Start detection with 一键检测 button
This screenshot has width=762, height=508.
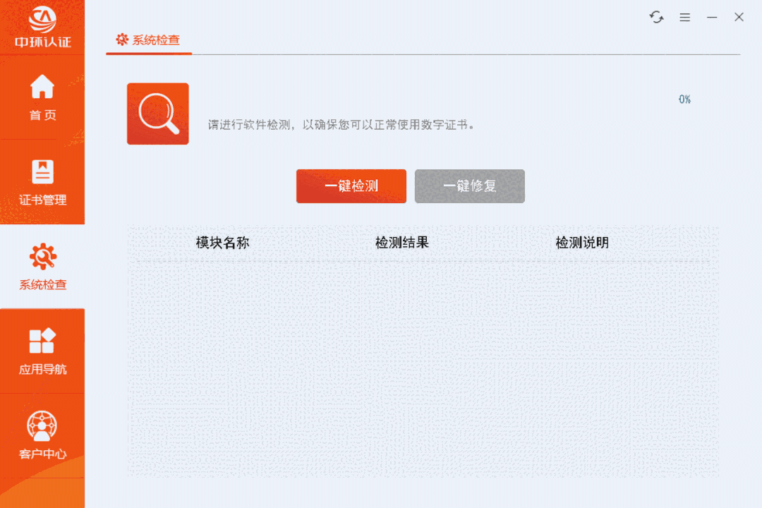coord(351,186)
